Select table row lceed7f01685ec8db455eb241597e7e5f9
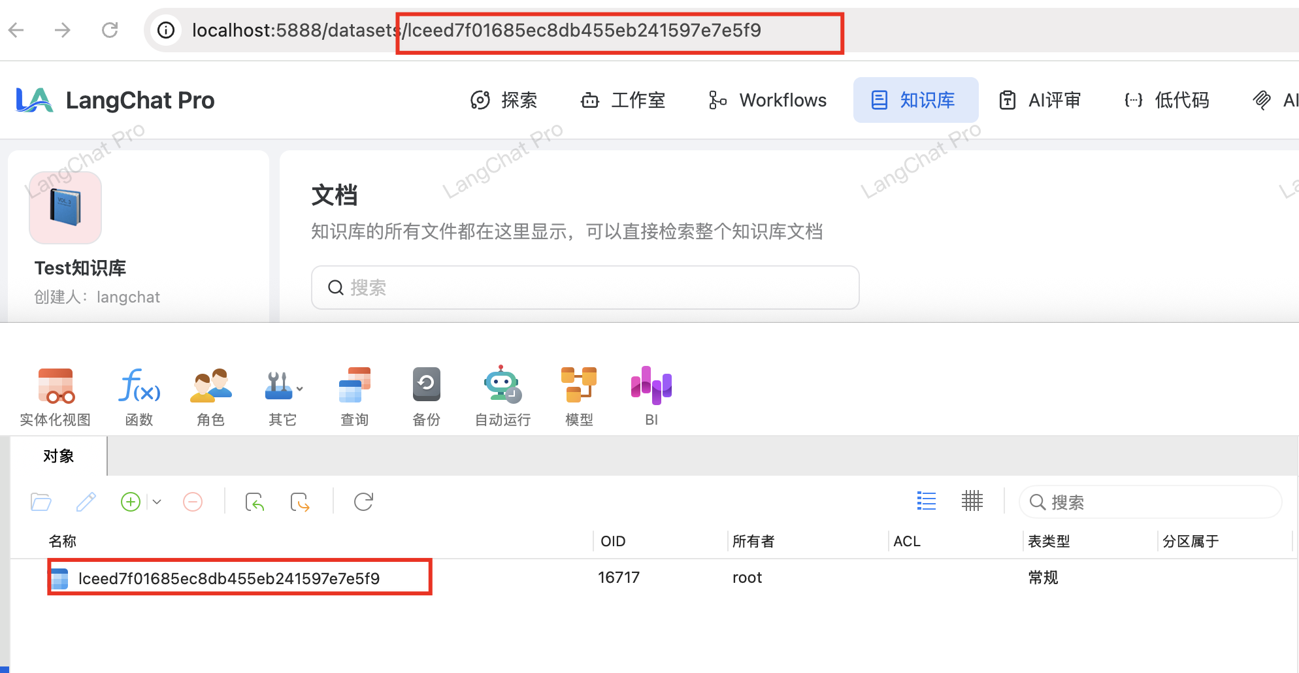1299x673 pixels. (229, 578)
